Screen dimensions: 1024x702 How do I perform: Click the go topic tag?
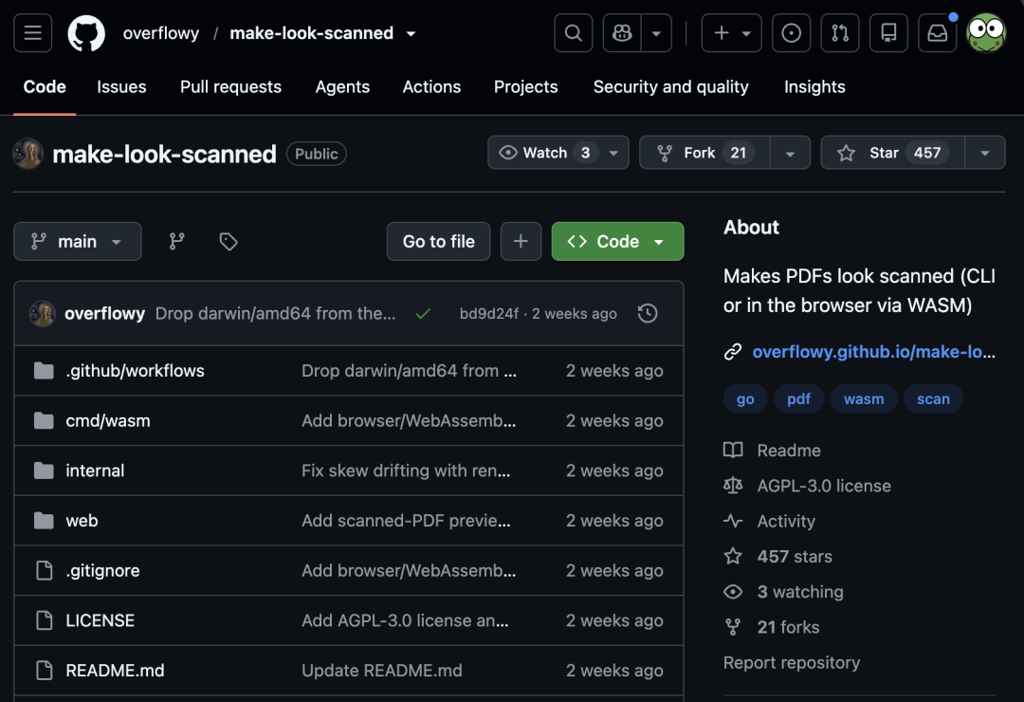[x=745, y=398]
